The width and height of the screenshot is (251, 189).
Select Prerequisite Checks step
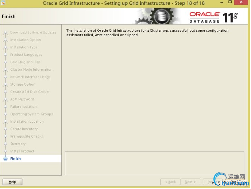click(27, 136)
